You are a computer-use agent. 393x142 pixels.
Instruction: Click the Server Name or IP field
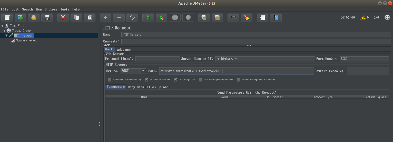[265, 59]
